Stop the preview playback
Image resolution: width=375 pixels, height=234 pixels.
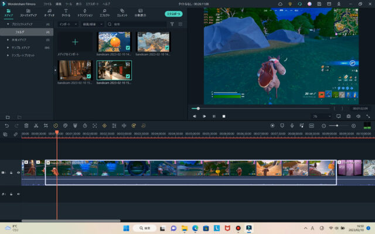coord(224,116)
